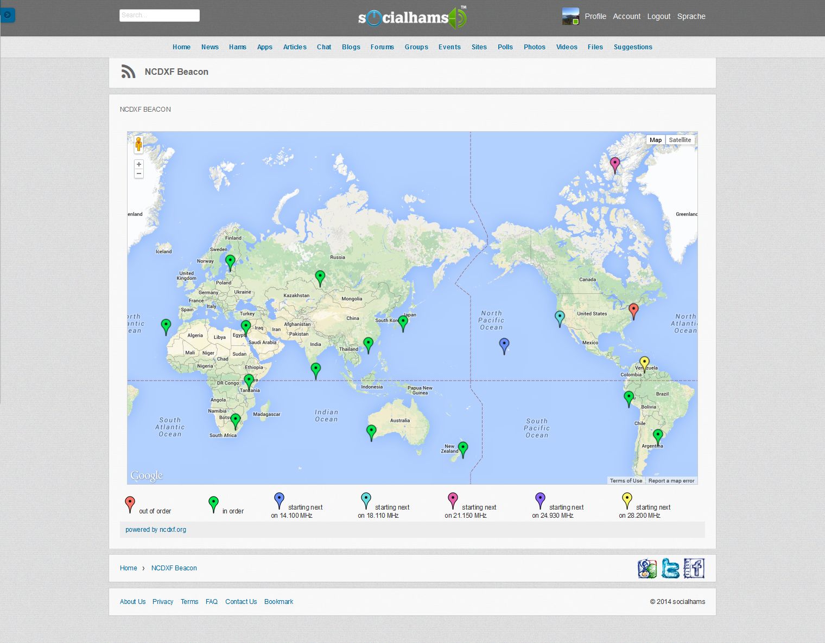Open the Photos menu item
The image size is (825, 643).
535,47
